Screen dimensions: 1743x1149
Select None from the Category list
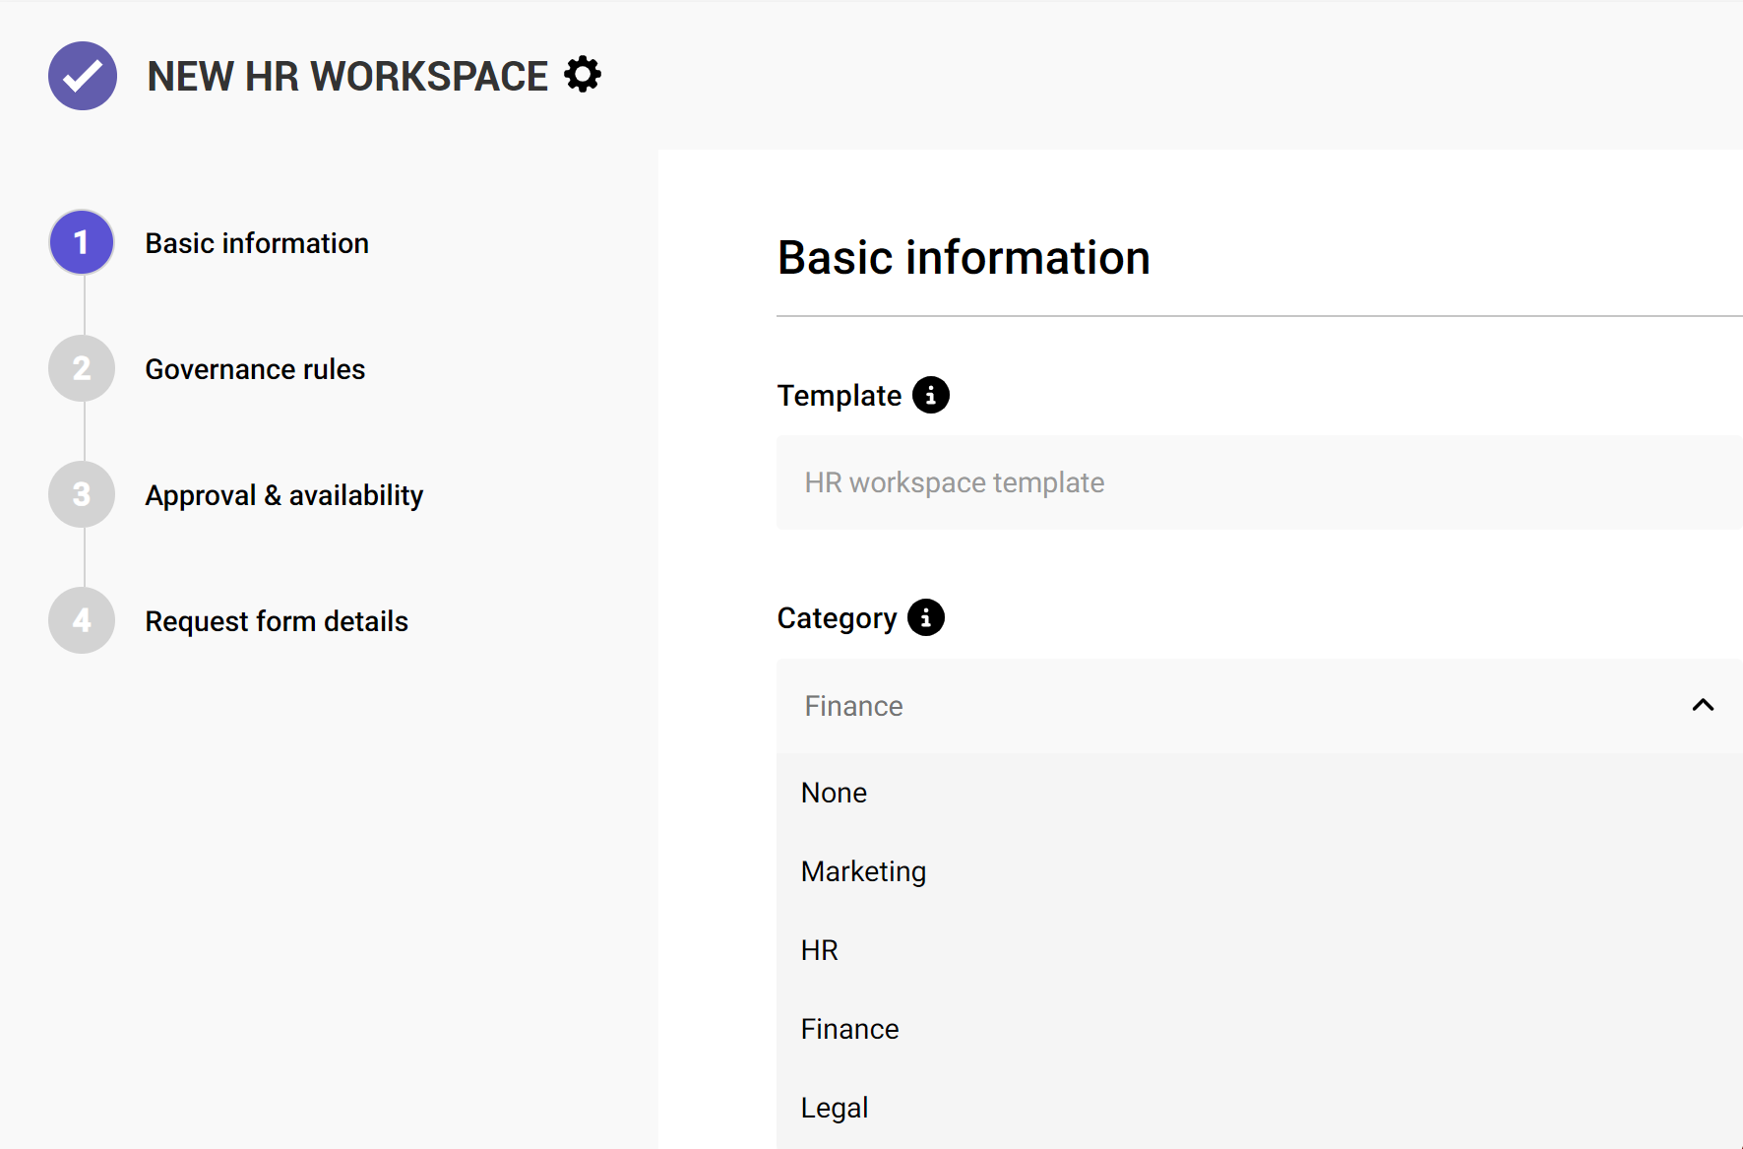click(834, 792)
